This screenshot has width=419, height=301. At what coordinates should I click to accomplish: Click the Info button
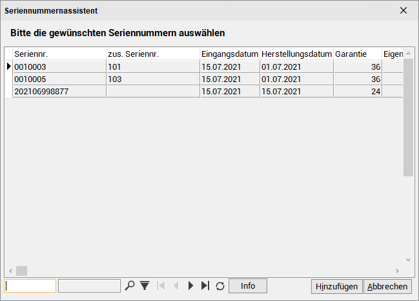pos(248,285)
